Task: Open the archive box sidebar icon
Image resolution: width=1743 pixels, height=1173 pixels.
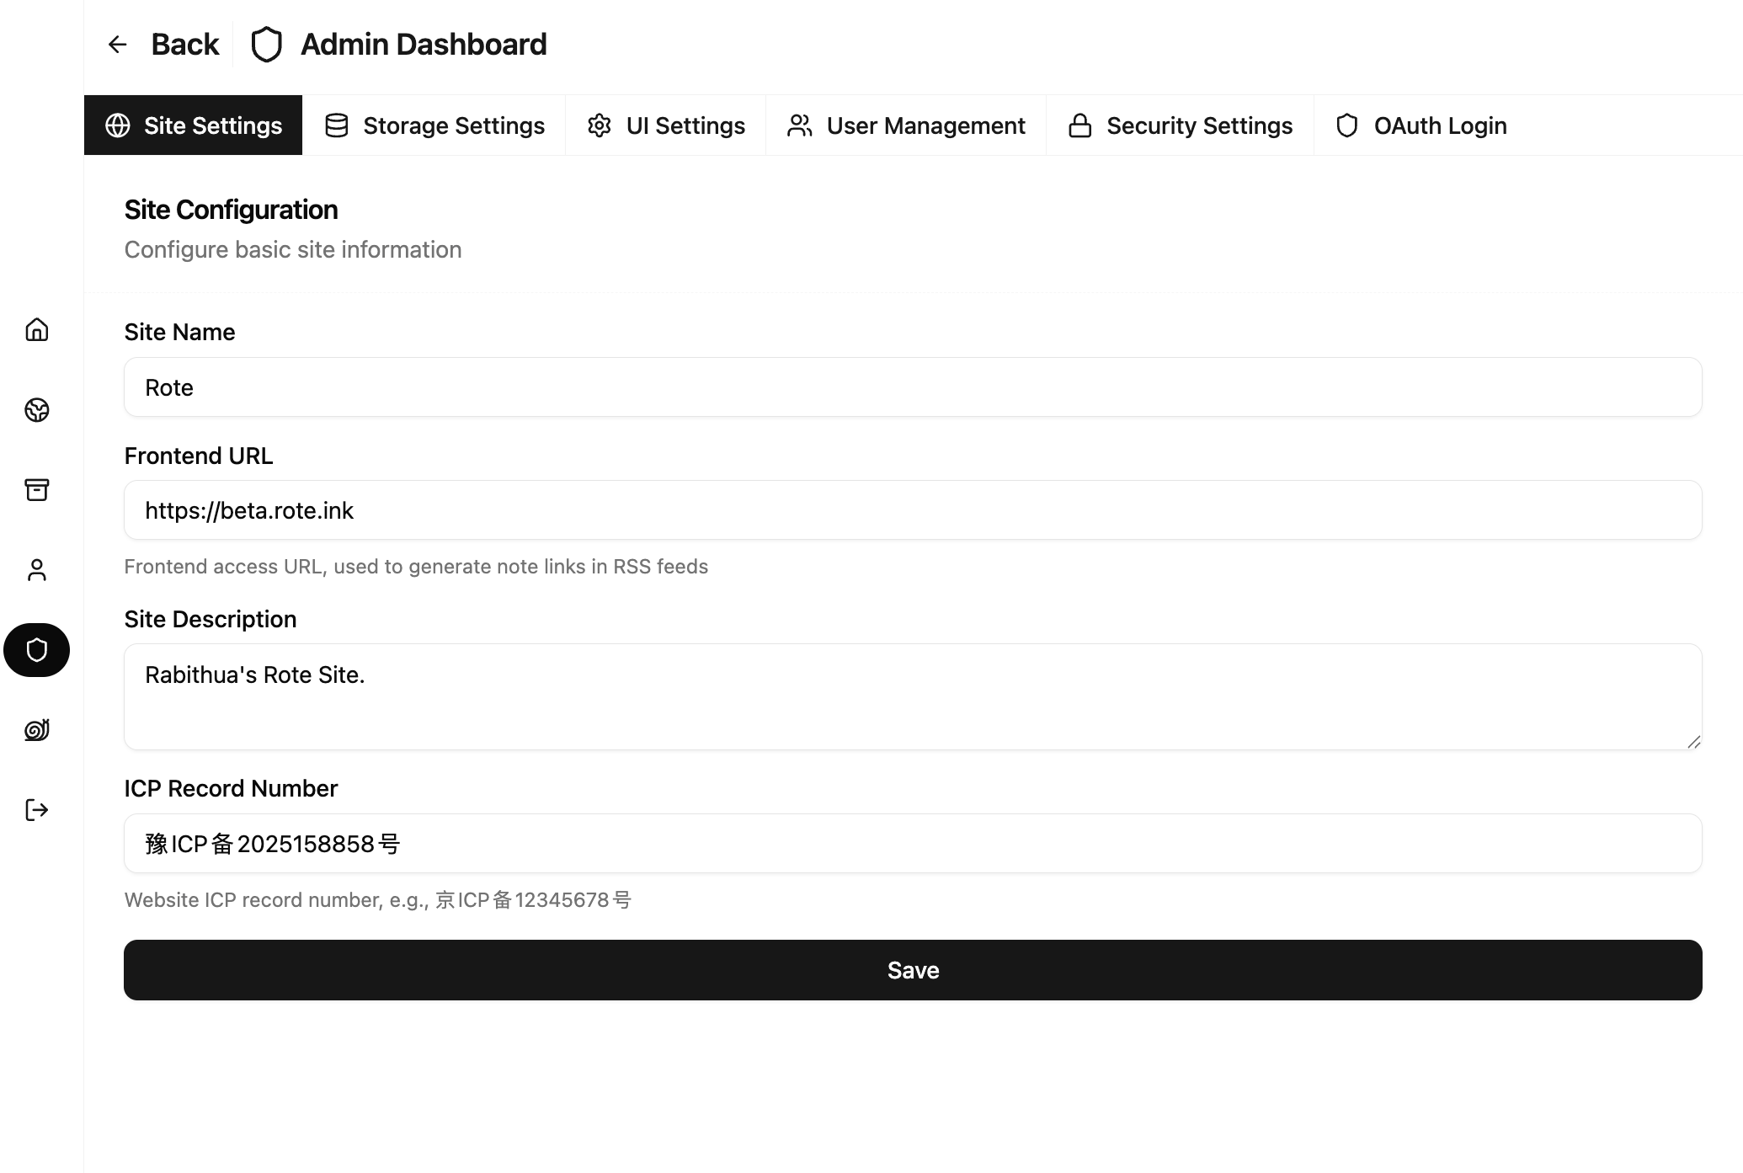Action: pos(37,490)
